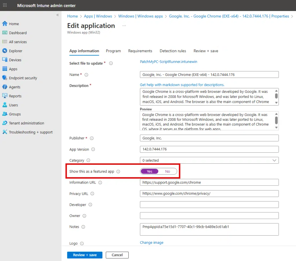Switch to the Program tab
The image size is (296, 261).
pyautogui.click(x=113, y=51)
